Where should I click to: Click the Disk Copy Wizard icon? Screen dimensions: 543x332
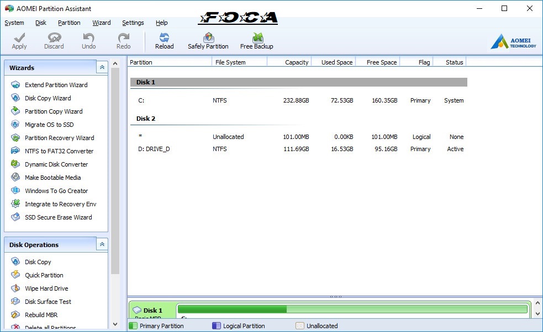point(15,98)
